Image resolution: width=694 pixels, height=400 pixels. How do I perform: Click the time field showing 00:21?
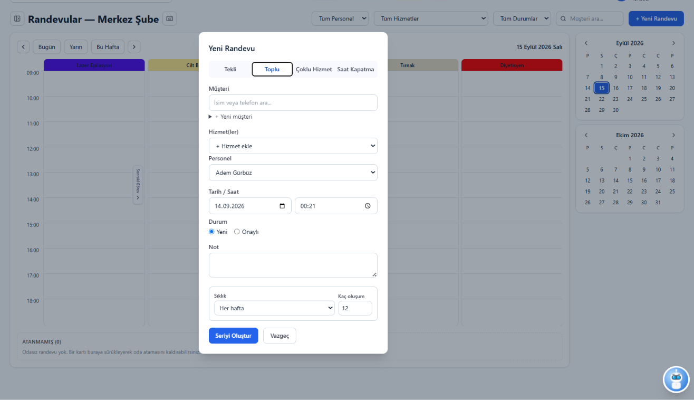click(336, 206)
